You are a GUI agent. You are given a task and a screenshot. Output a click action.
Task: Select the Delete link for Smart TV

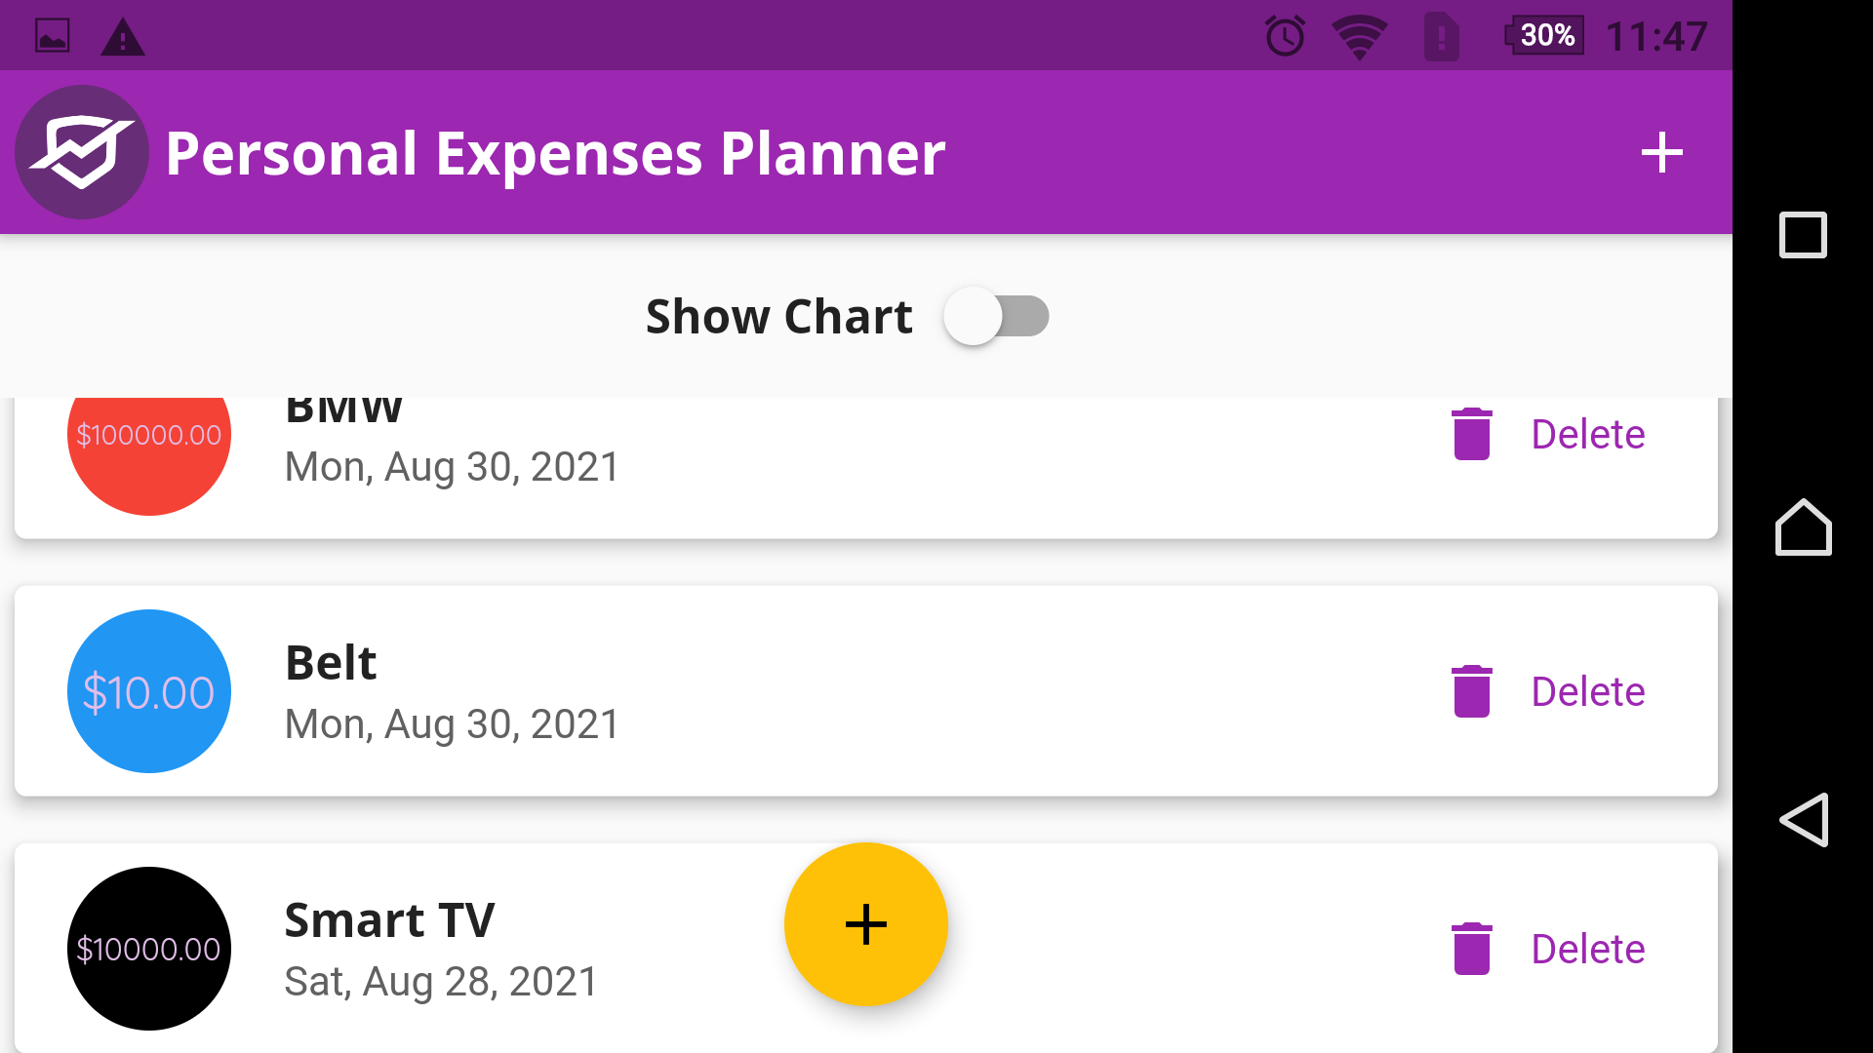(x=1588, y=948)
